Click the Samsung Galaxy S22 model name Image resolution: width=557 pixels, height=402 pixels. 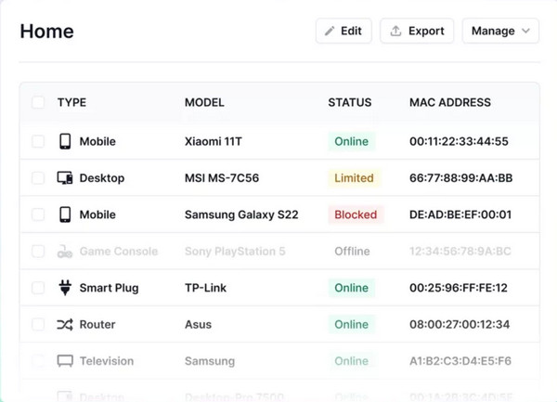tap(241, 214)
